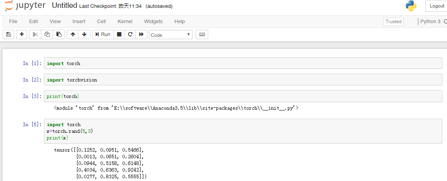Rename notebook by clicking Untitled title
This screenshot has height=181, width=447.
(64, 6)
